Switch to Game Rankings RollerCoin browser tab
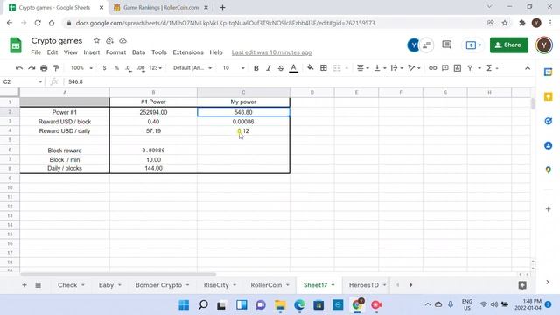Viewport: 560px width, 315px height. point(161,7)
